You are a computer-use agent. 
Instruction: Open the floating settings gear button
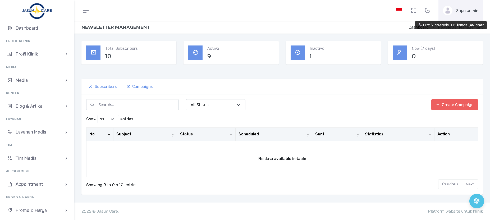coord(477,201)
